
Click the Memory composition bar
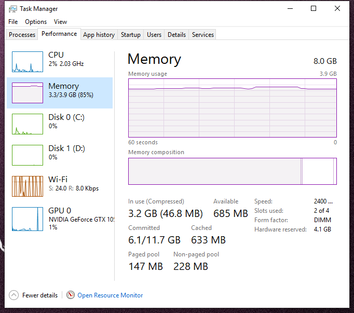pos(232,171)
